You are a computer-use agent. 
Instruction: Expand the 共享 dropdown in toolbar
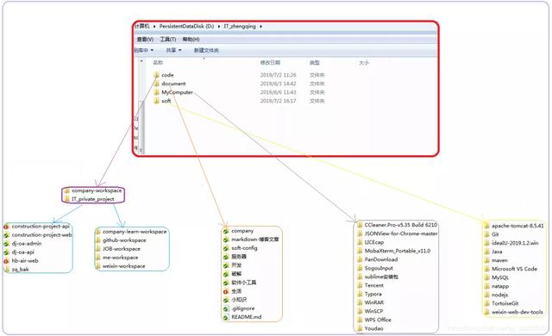point(173,51)
